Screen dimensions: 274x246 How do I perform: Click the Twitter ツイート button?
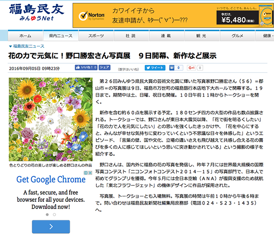(x=155, y=67)
